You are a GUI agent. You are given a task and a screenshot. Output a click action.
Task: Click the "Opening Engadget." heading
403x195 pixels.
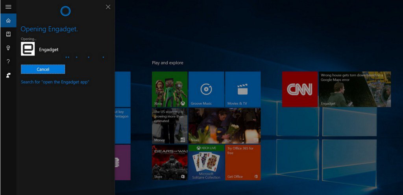[x=49, y=29]
